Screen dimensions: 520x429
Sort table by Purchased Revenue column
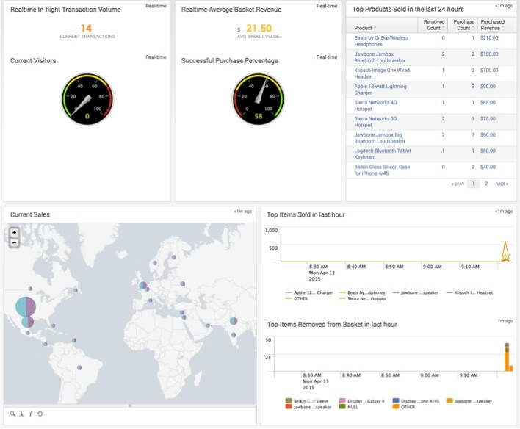[x=493, y=25]
